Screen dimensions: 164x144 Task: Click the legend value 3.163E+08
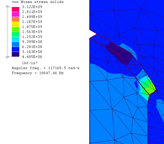(x=32, y=52)
